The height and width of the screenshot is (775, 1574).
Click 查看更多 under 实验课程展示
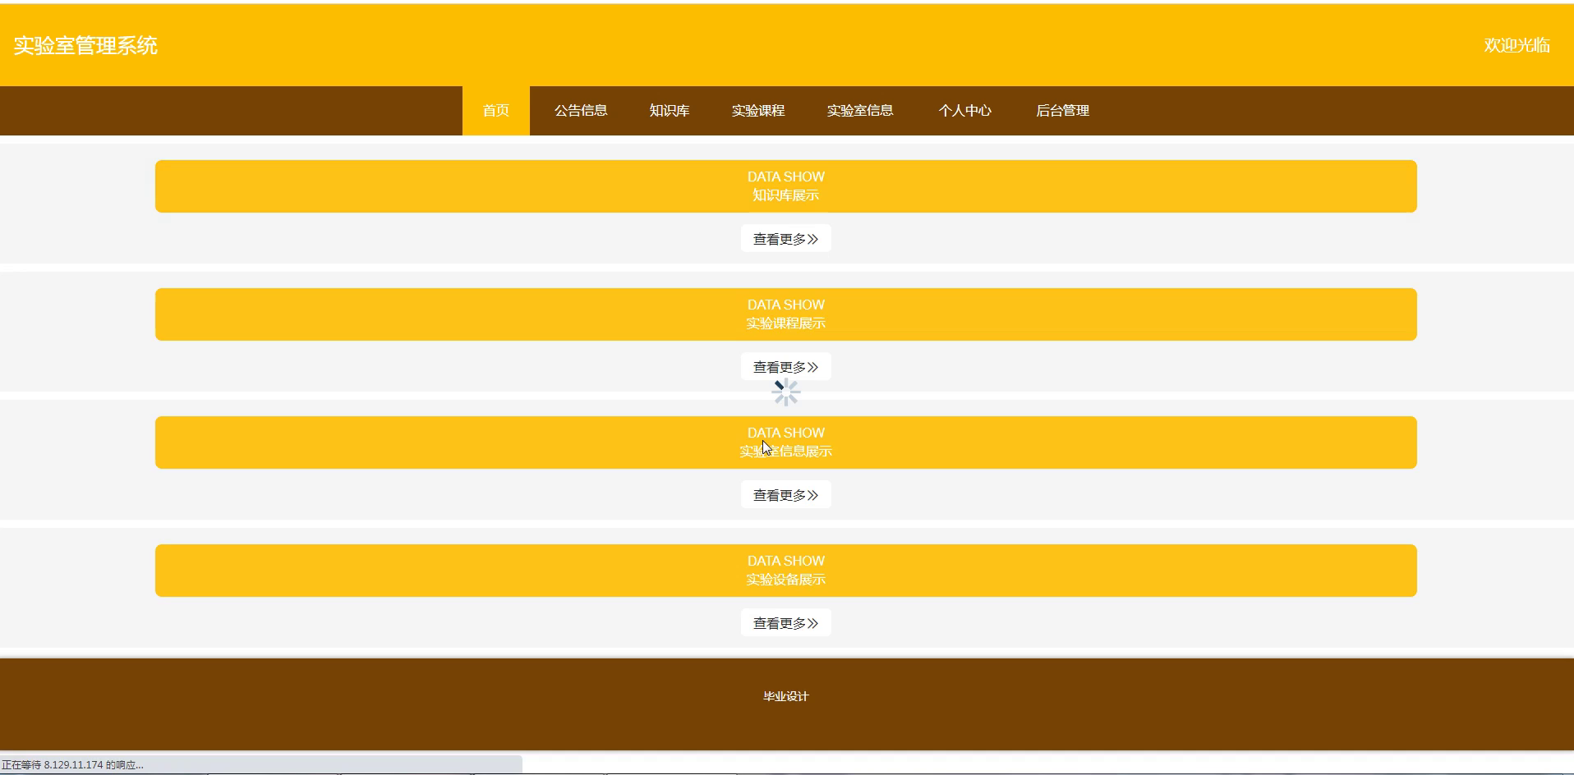[x=786, y=367]
